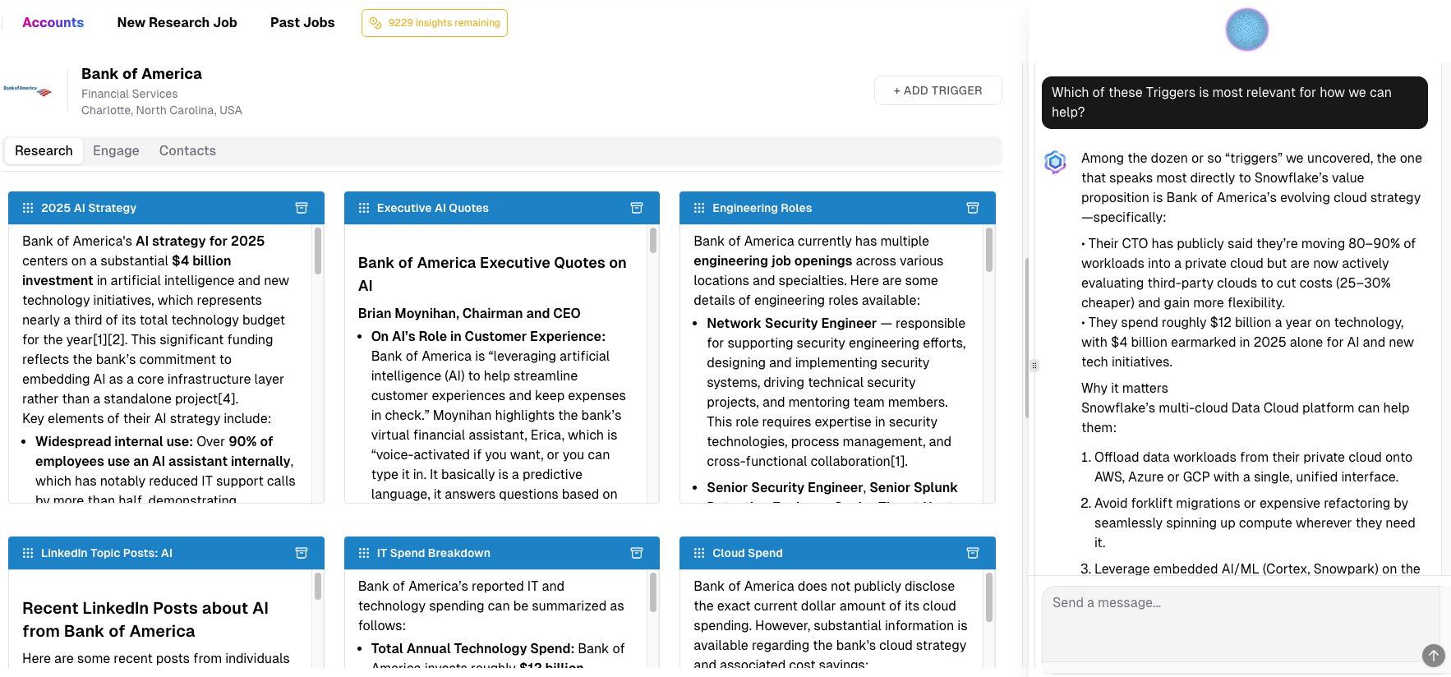This screenshot has width=1451, height=677.
Task: Click the Bank of America logo
Action: tap(28, 90)
